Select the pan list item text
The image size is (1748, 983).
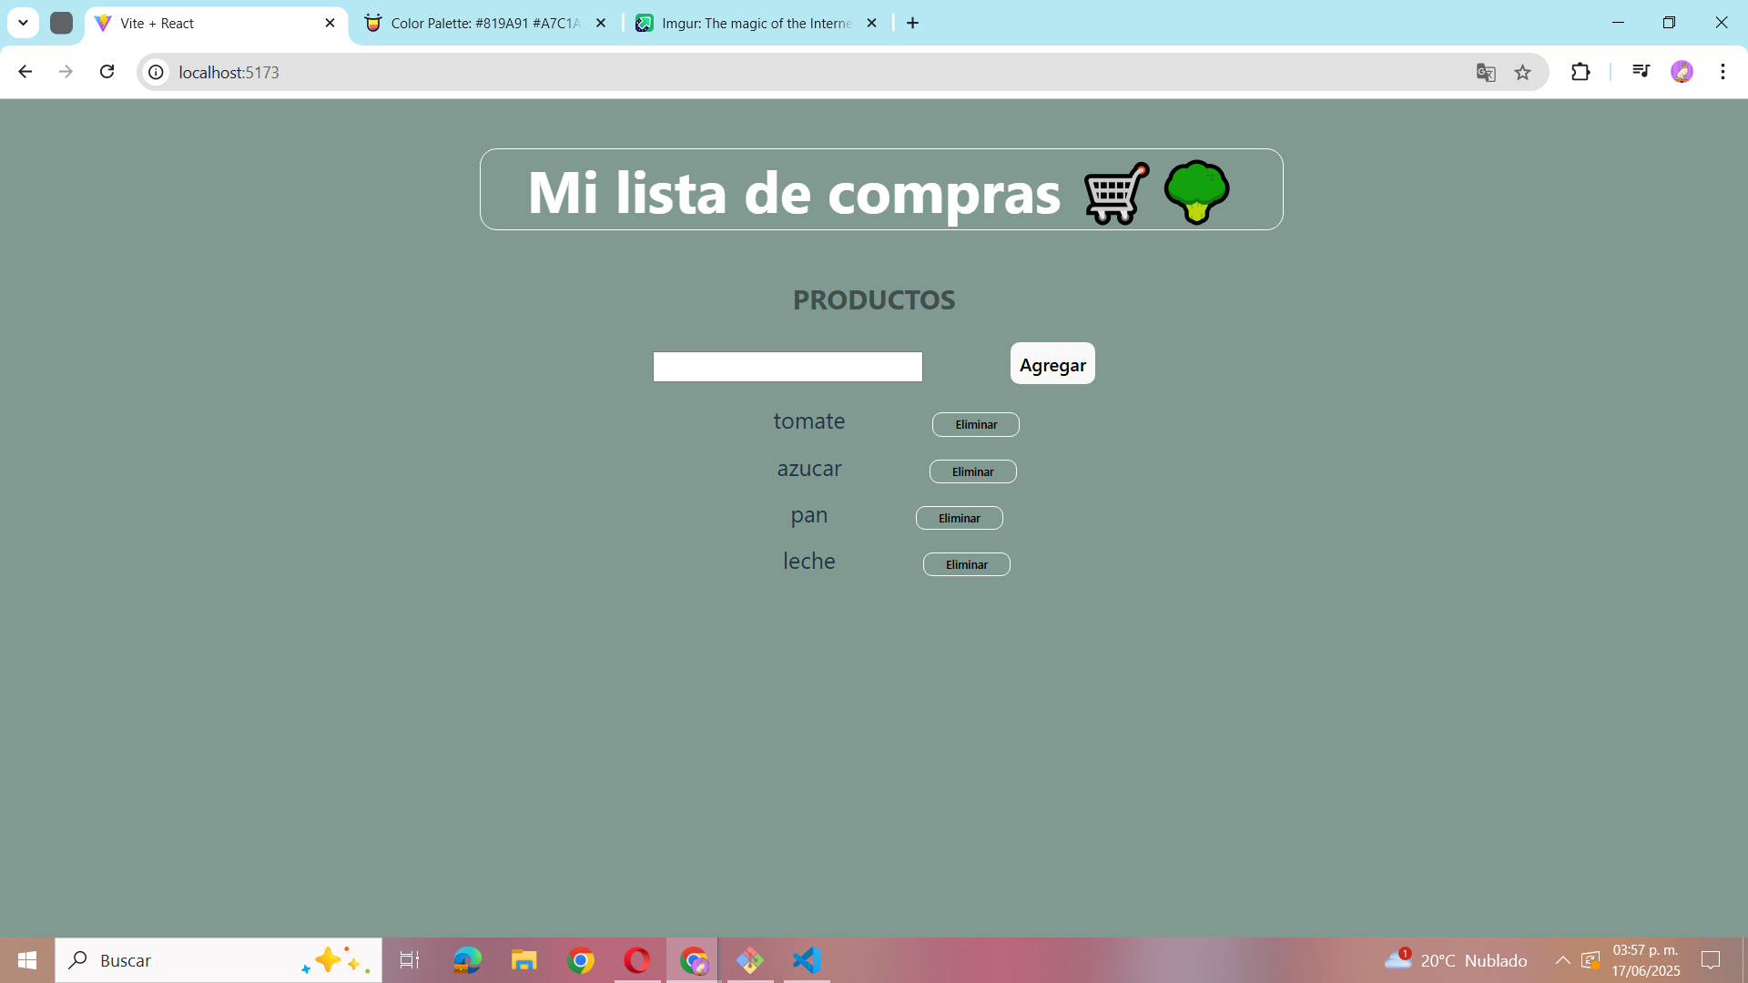point(809,515)
